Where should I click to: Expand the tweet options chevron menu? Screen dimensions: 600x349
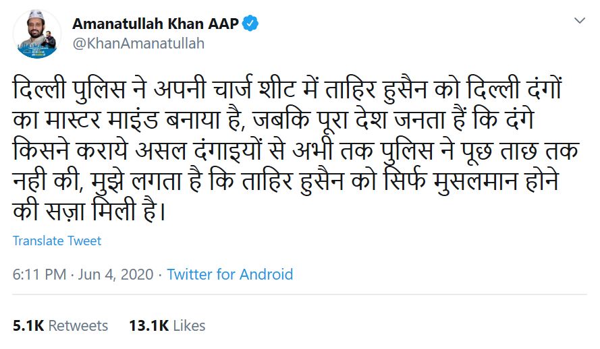(x=579, y=22)
